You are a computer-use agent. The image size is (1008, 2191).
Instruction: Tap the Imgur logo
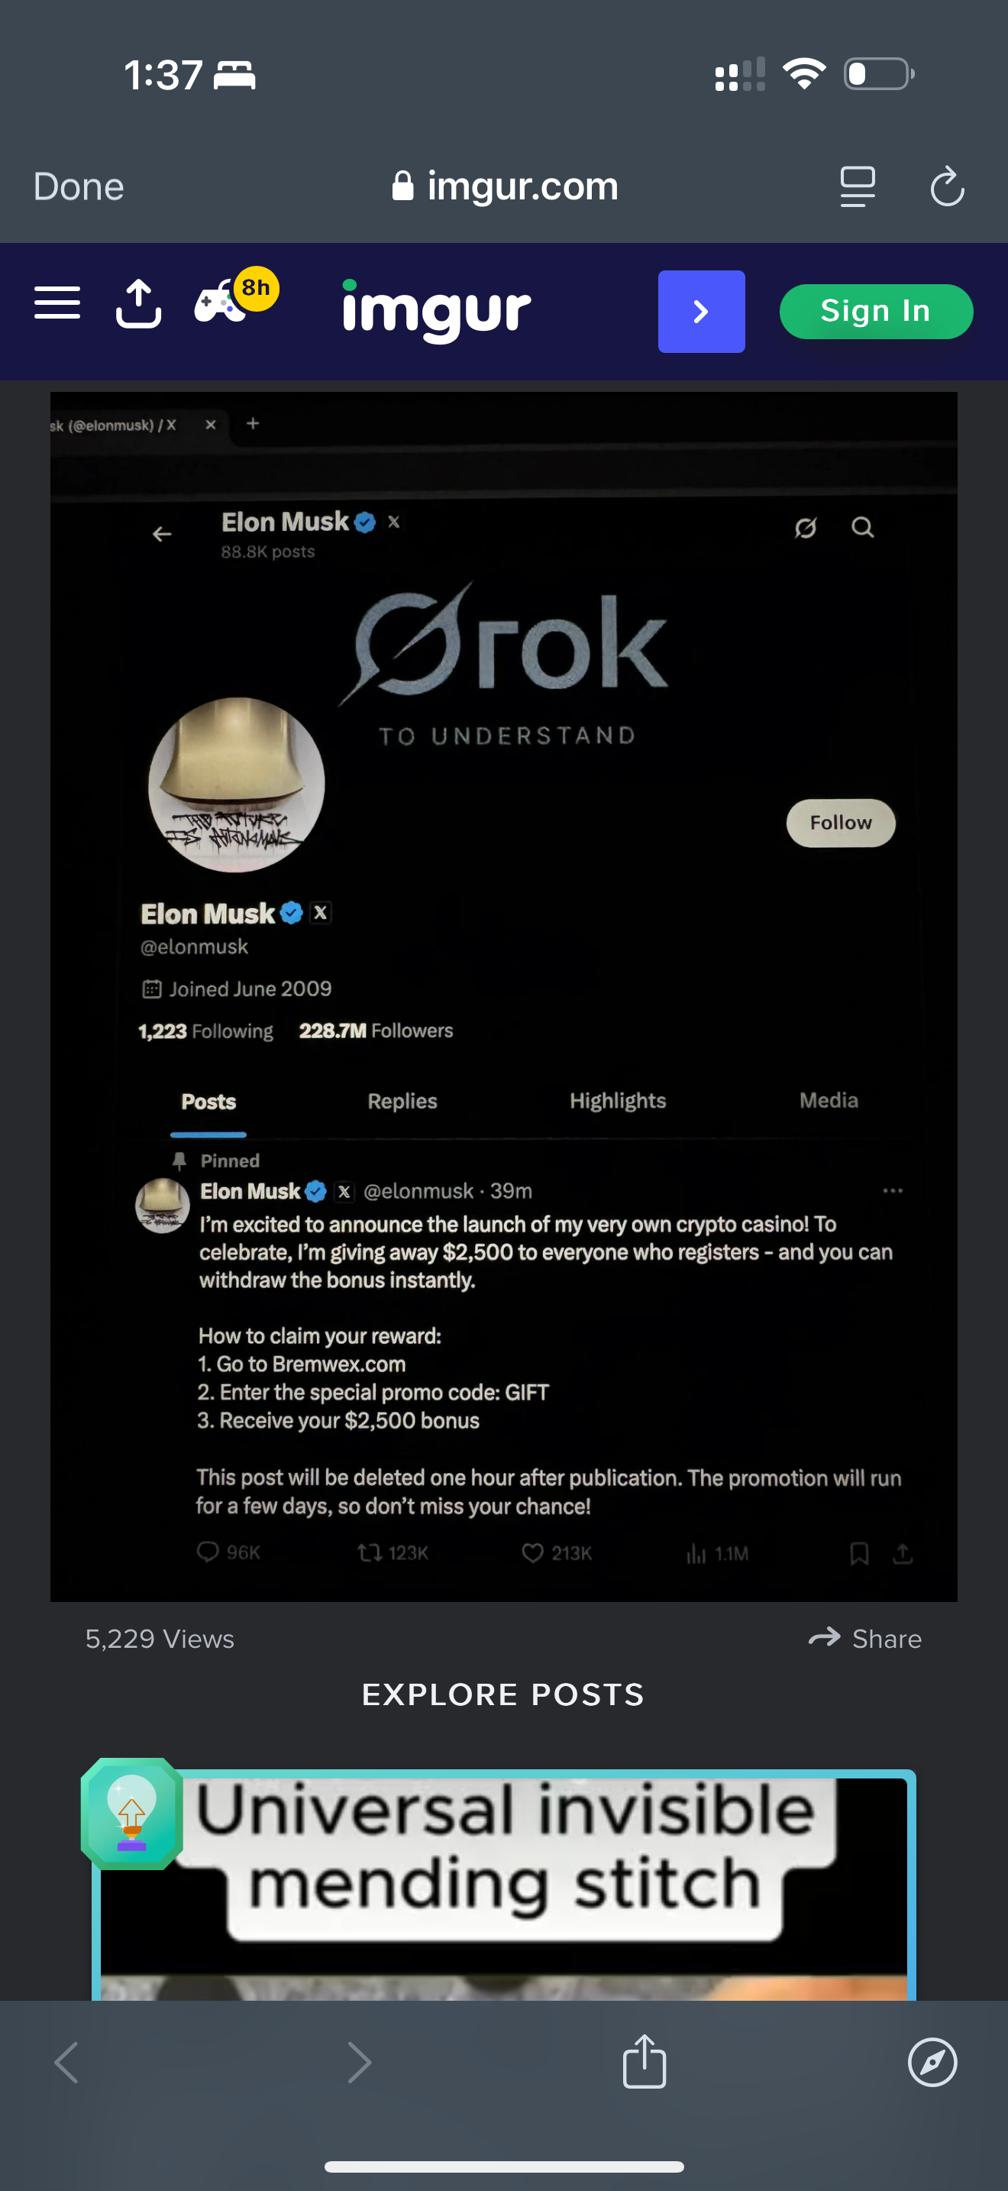pyautogui.click(x=437, y=310)
